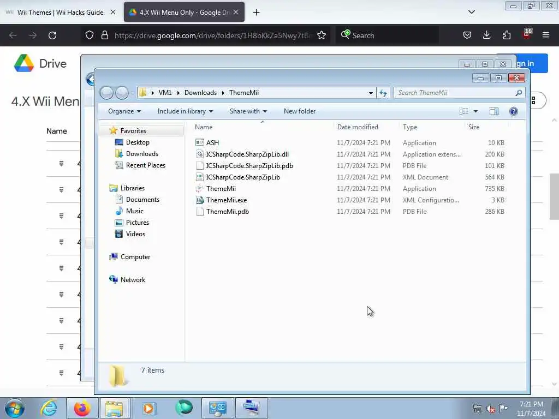Select the ThemeMii.pdb file icon
559x419 pixels.
pyautogui.click(x=200, y=211)
